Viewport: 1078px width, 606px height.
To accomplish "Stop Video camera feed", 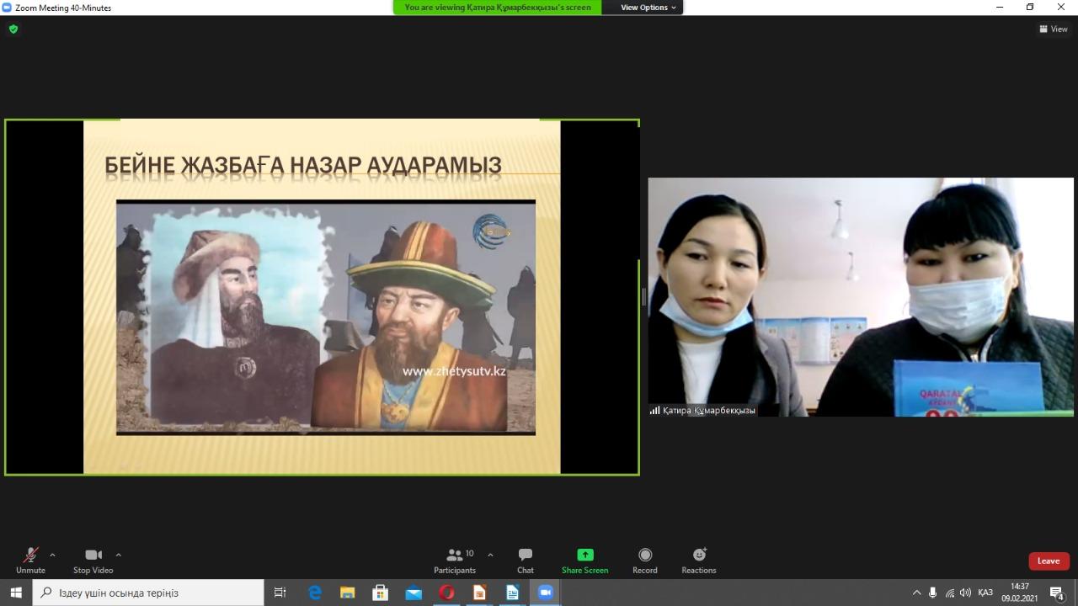I will click(93, 561).
